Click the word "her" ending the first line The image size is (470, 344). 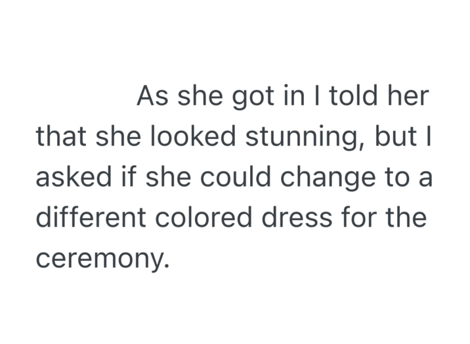409,99
